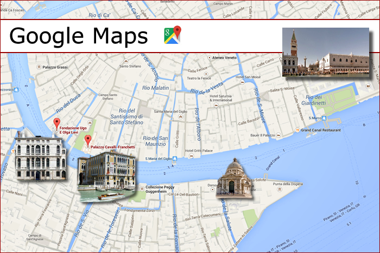Open the white palace photo under Fondazione Levi

tap(40, 157)
